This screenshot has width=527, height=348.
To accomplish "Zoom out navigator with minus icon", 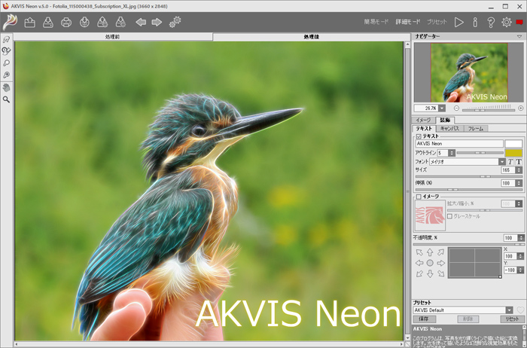I will [456, 108].
